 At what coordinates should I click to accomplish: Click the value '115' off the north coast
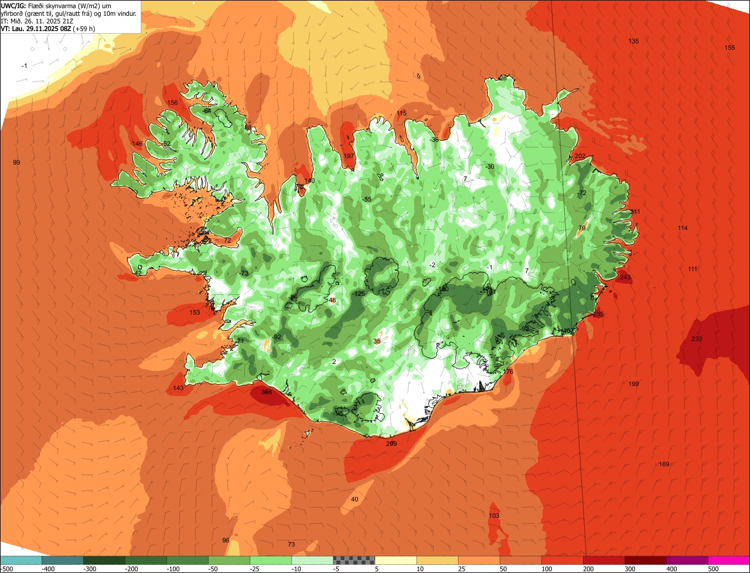click(401, 113)
